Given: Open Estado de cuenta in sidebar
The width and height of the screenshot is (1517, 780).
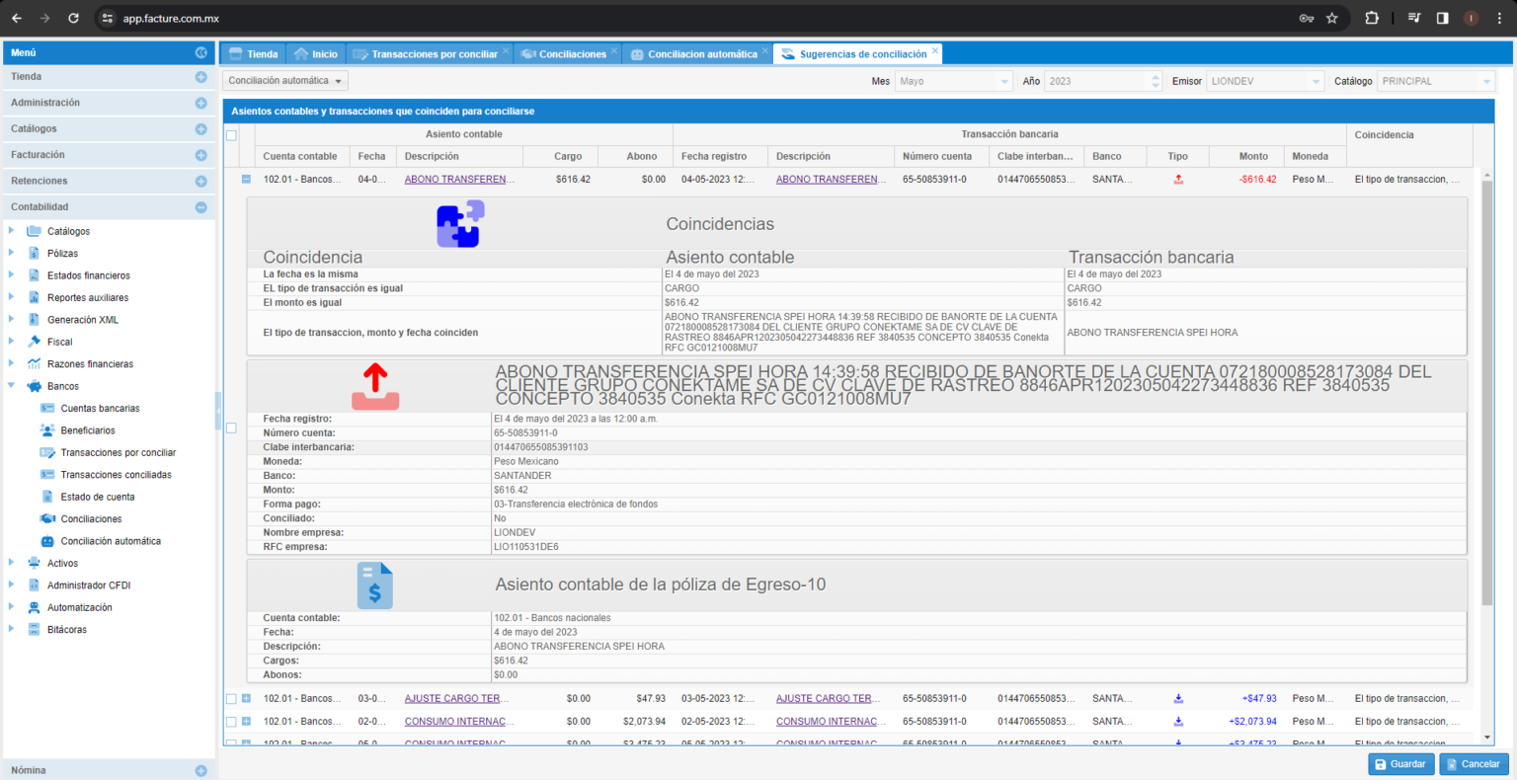Looking at the screenshot, I should tap(97, 497).
